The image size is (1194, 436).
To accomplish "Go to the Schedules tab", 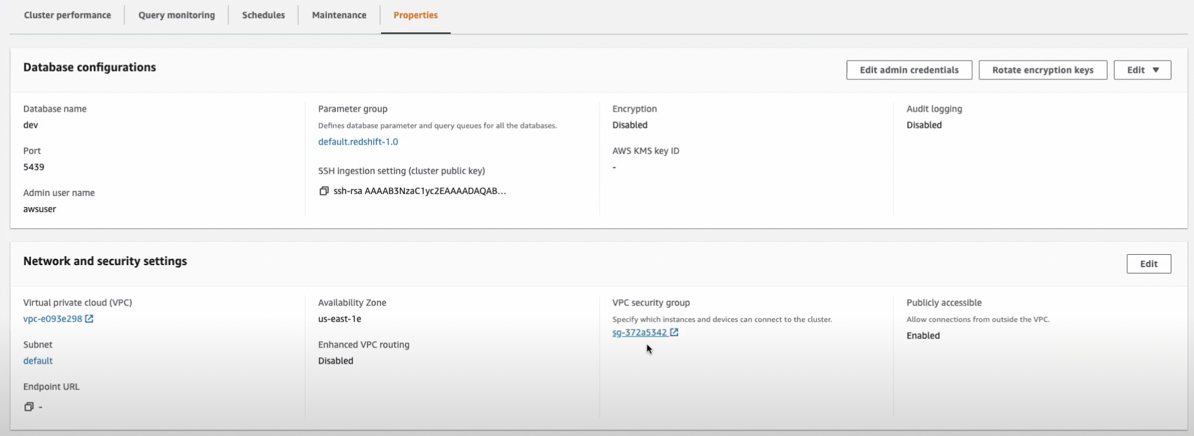I will click(264, 15).
